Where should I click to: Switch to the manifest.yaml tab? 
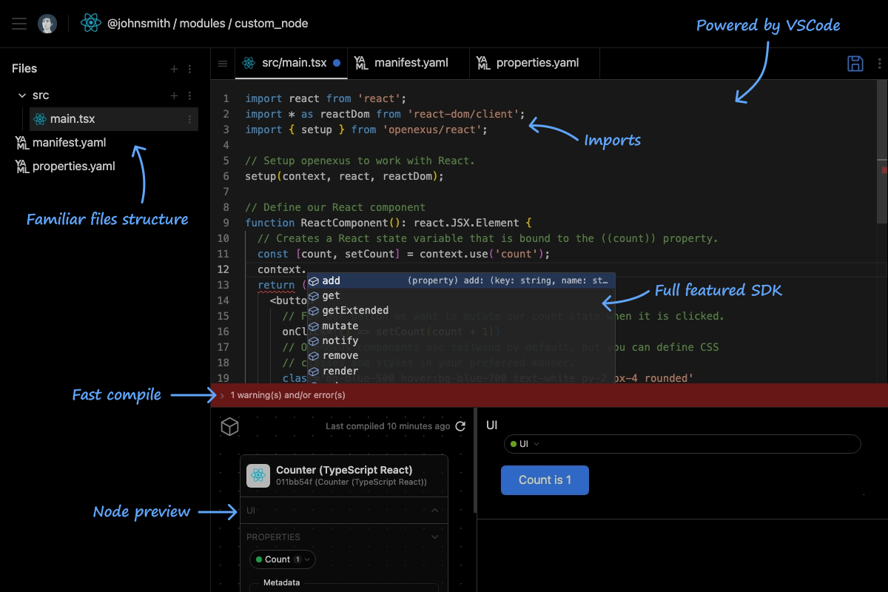pos(408,63)
